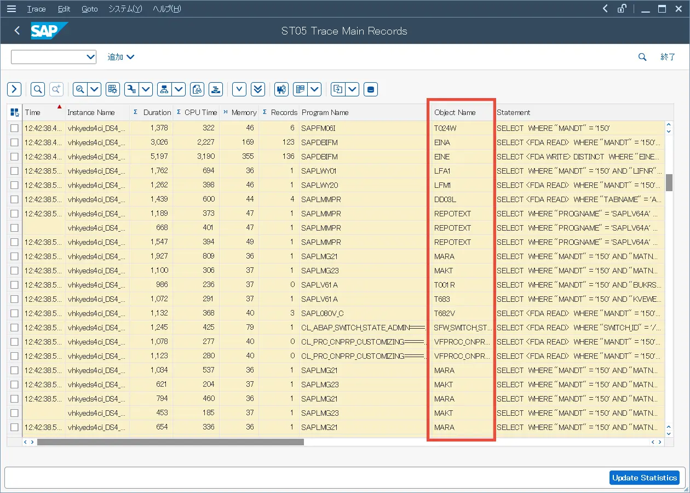
Task: Click the database cylinder toolbar icon
Action: [371, 89]
